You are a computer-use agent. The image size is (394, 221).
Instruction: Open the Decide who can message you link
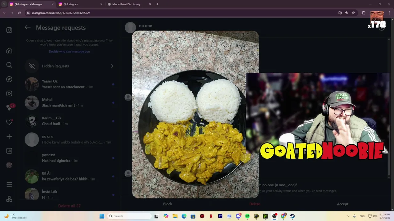coord(69,52)
